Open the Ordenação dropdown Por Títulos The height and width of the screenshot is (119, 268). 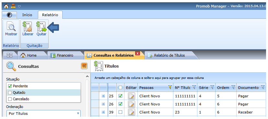(x=43, y=114)
